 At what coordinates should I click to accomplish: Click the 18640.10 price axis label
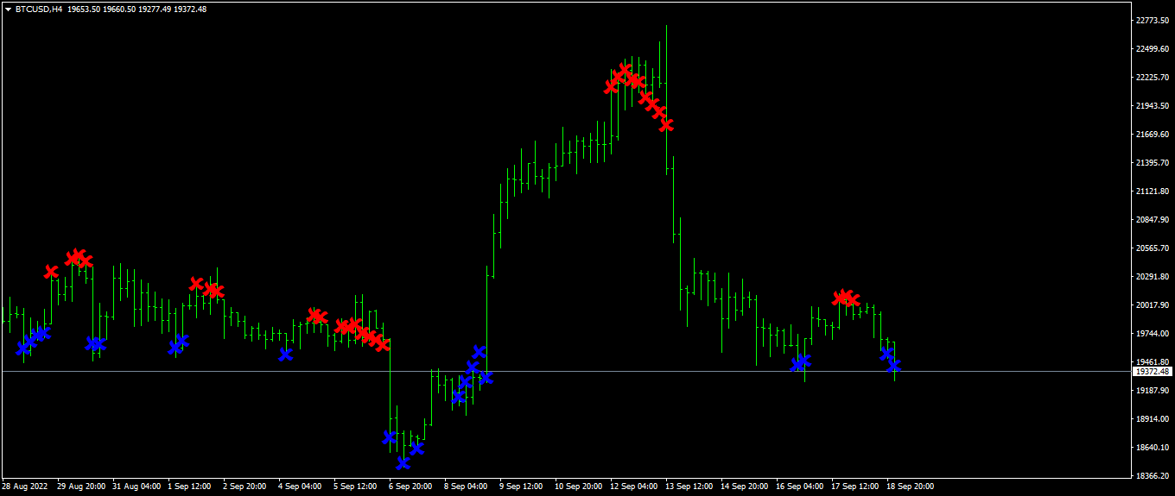[x=1154, y=447]
